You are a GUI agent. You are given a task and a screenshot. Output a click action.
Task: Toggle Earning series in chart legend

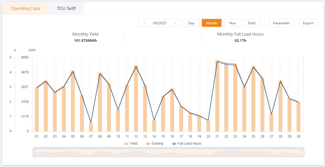154,144
